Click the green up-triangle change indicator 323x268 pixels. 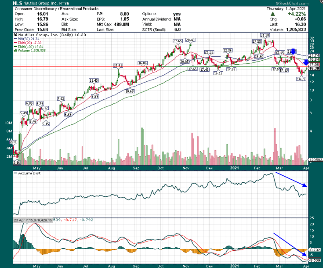(273, 14)
